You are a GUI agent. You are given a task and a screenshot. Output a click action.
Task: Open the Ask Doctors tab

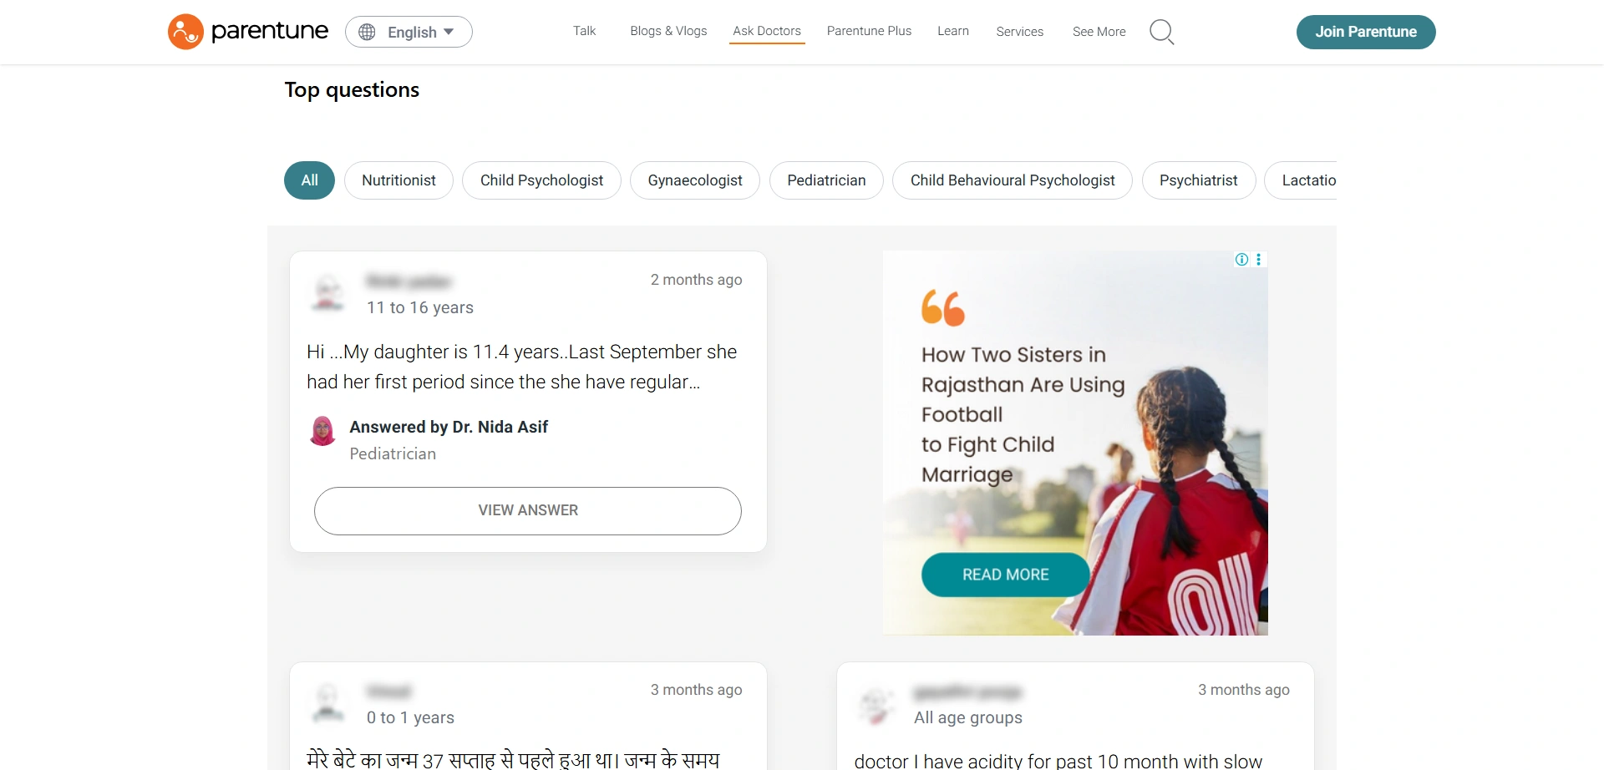point(767,31)
